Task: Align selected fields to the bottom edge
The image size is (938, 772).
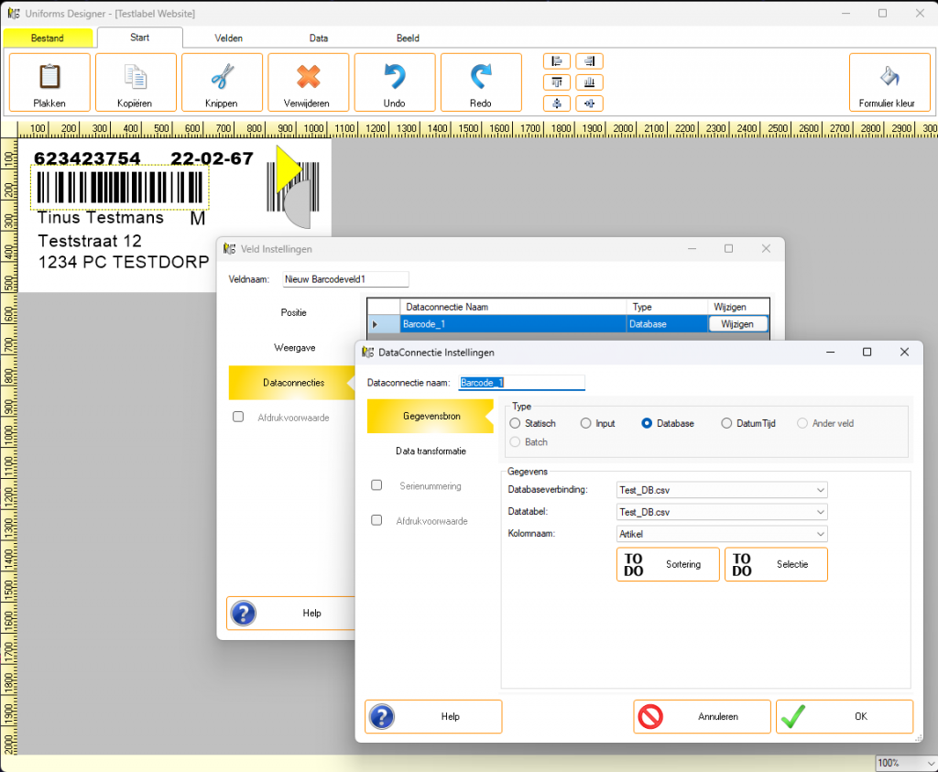Action: [x=589, y=82]
